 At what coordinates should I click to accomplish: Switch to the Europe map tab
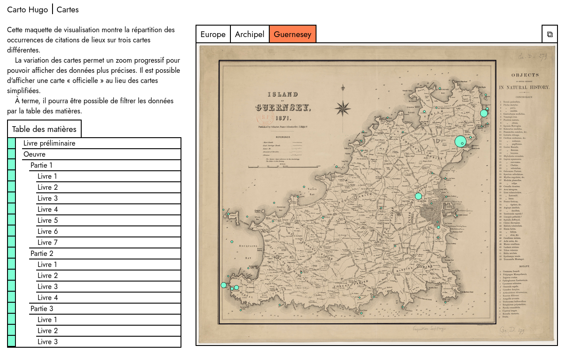(x=213, y=34)
